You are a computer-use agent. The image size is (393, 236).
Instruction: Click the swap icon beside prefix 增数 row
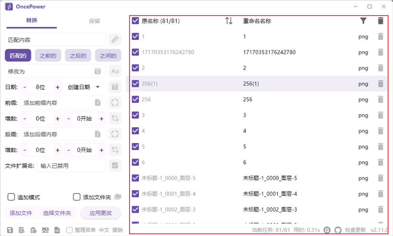click(x=115, y=119)
